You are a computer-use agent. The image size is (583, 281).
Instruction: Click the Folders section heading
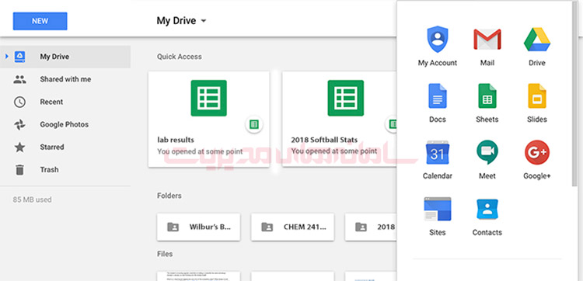coord(169,196)
